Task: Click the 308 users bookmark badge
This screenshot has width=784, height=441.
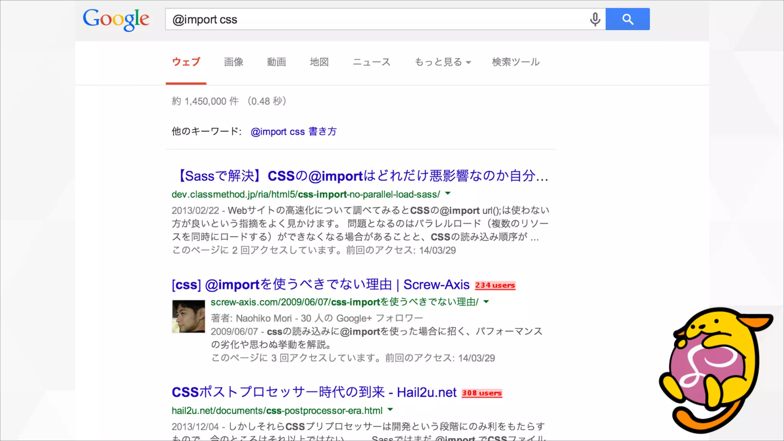Action: [482, 393]
